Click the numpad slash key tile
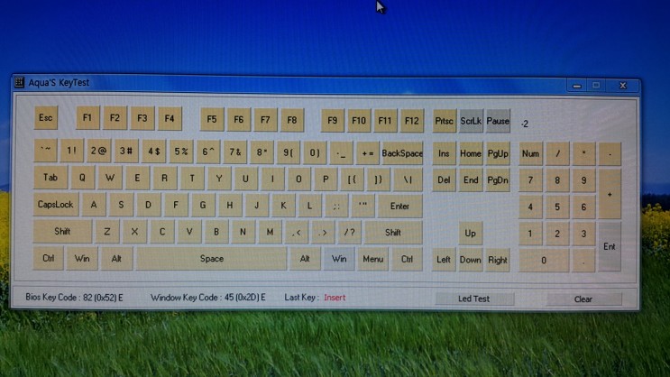This screenshot has width=670, height=377. coord(557,154)
